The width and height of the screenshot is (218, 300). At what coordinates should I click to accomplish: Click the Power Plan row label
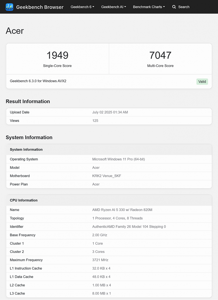(x=19, y=184)
